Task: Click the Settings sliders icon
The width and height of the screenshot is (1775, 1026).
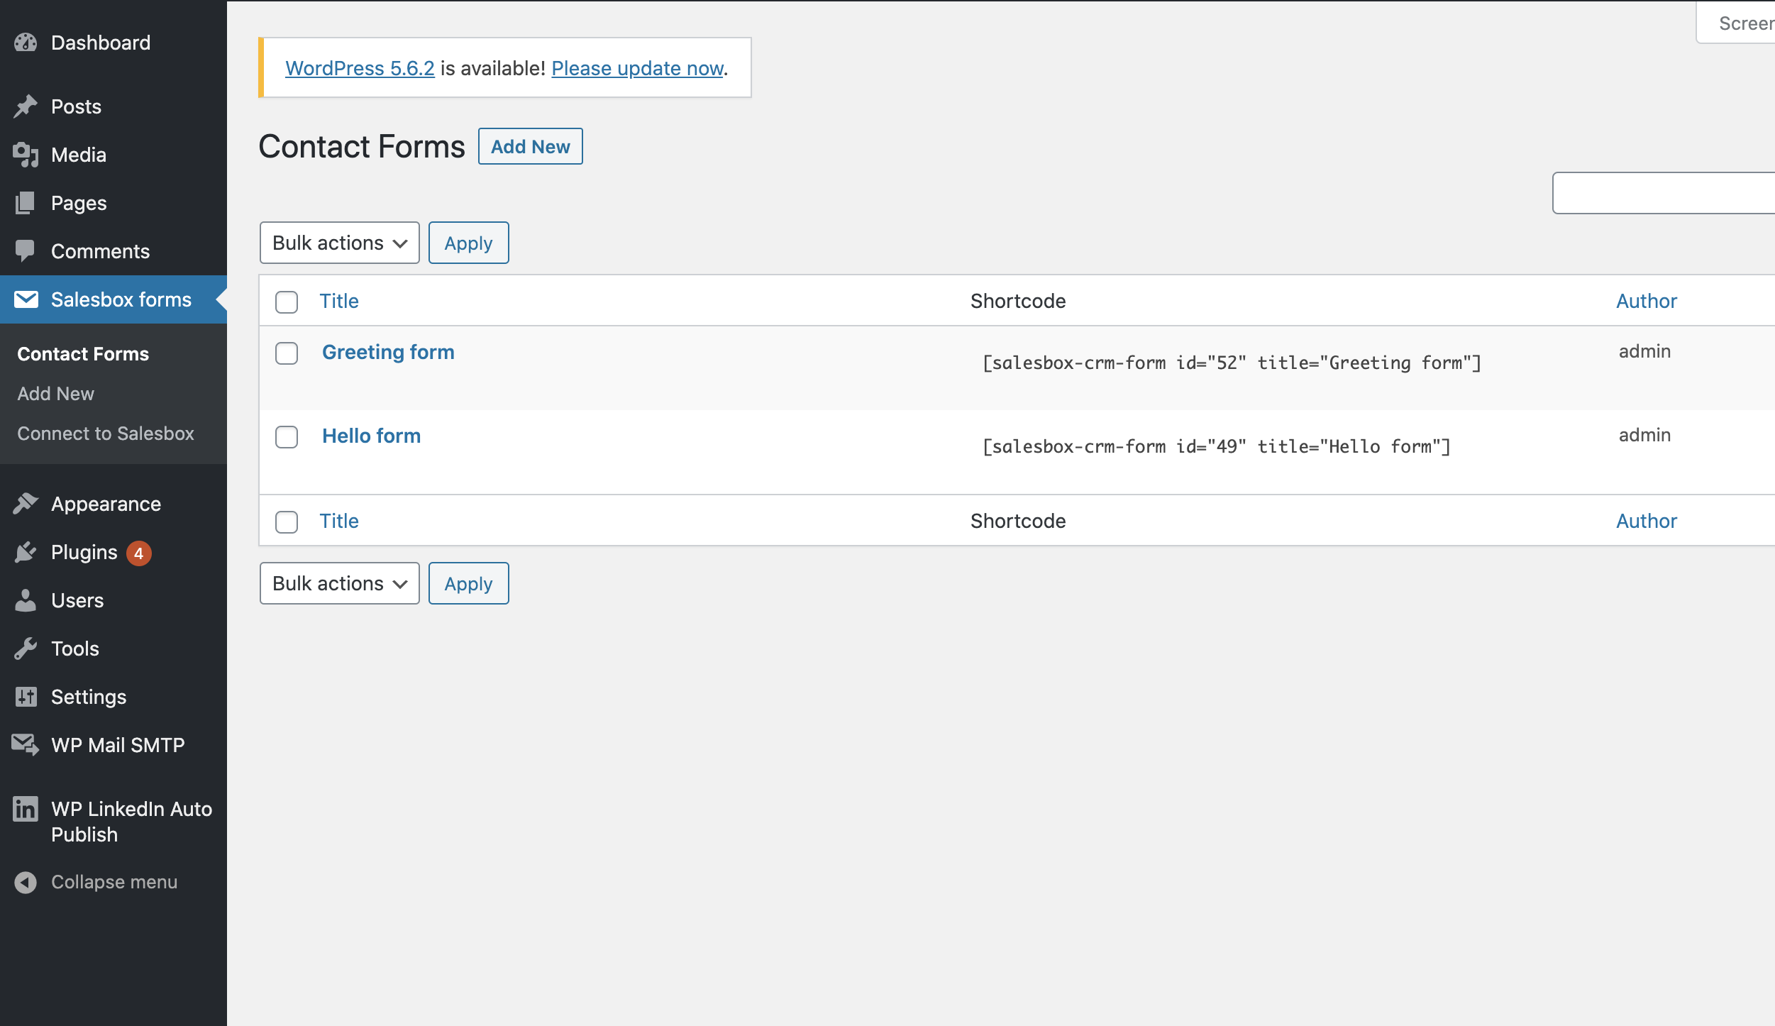Action: [x=26, y=697]
